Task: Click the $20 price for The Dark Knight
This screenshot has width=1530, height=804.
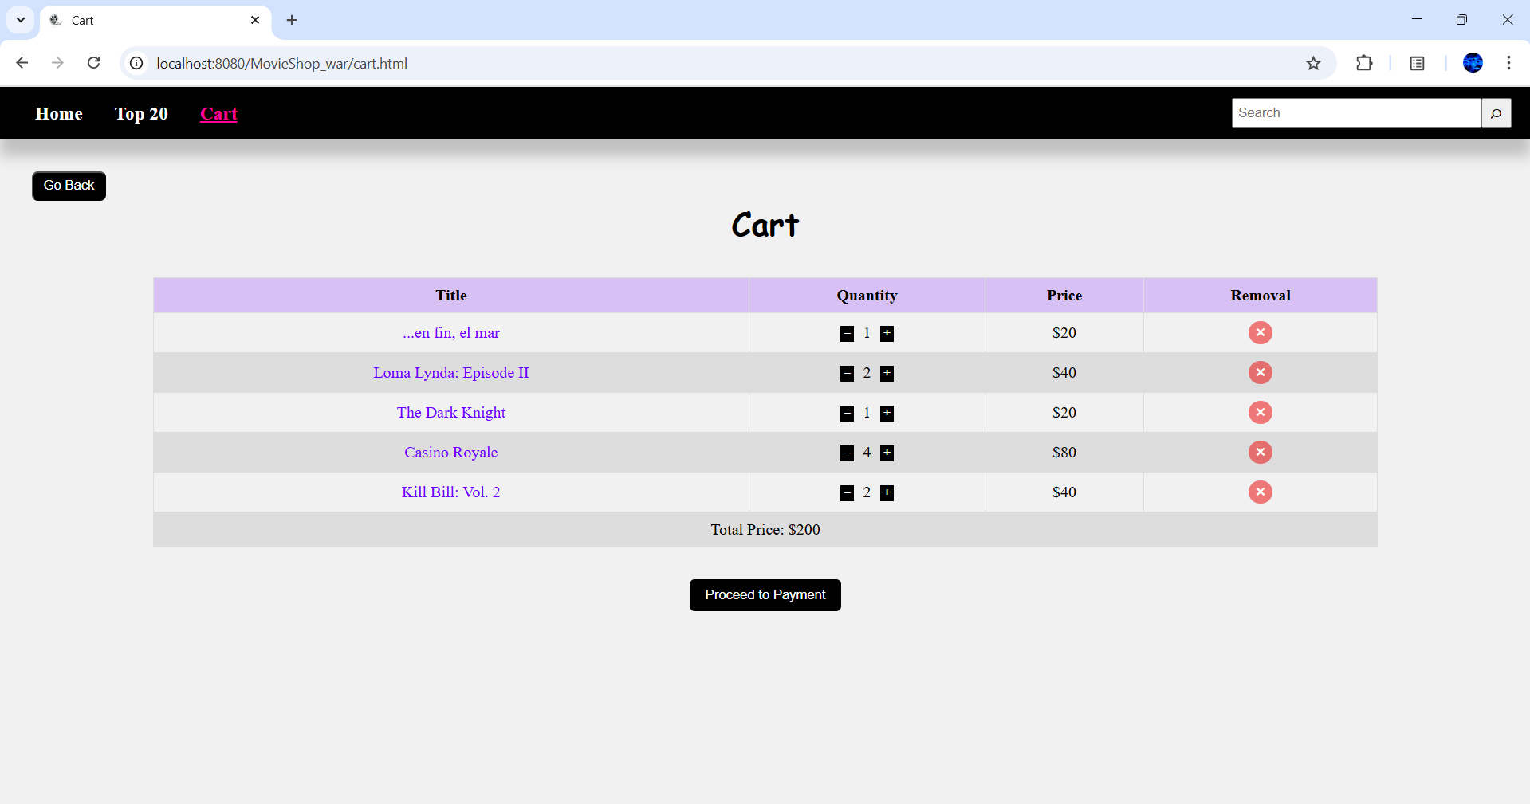Action: click(1064, 413)
